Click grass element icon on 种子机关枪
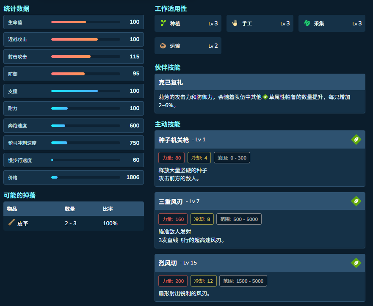 click(x=356, y=140)
